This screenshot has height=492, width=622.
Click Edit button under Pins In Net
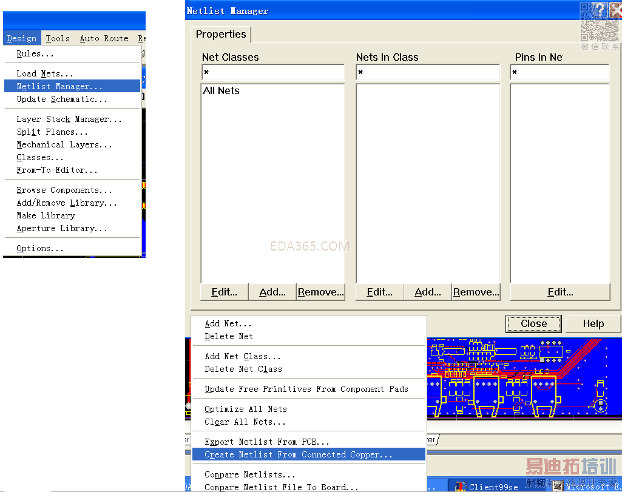point(560,292)
